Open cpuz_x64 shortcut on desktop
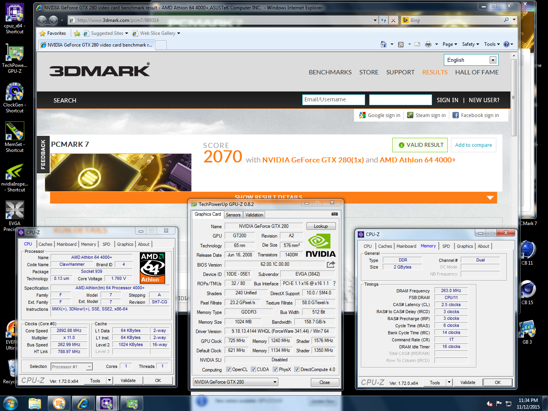Image resolution: width=548 pixels, height=411 pixels. 14,18
